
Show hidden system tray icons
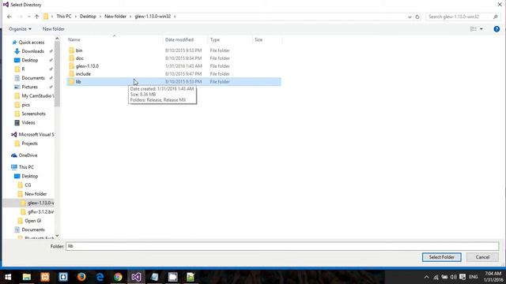[427, 277]
